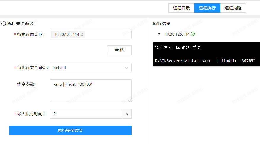Click the chevron arrow in netstat selector
The width and height of the screenshot is (260, 144).
tap(127, 68)
